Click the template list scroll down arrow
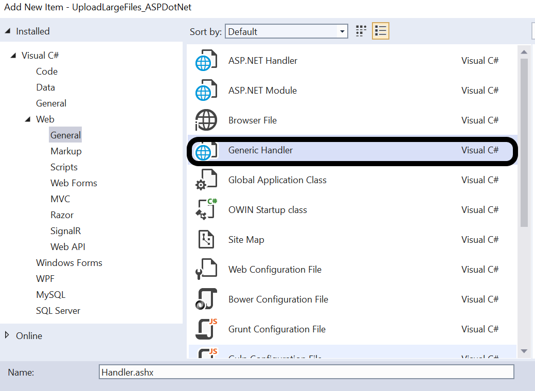535x391 pixels. point(524,351)
